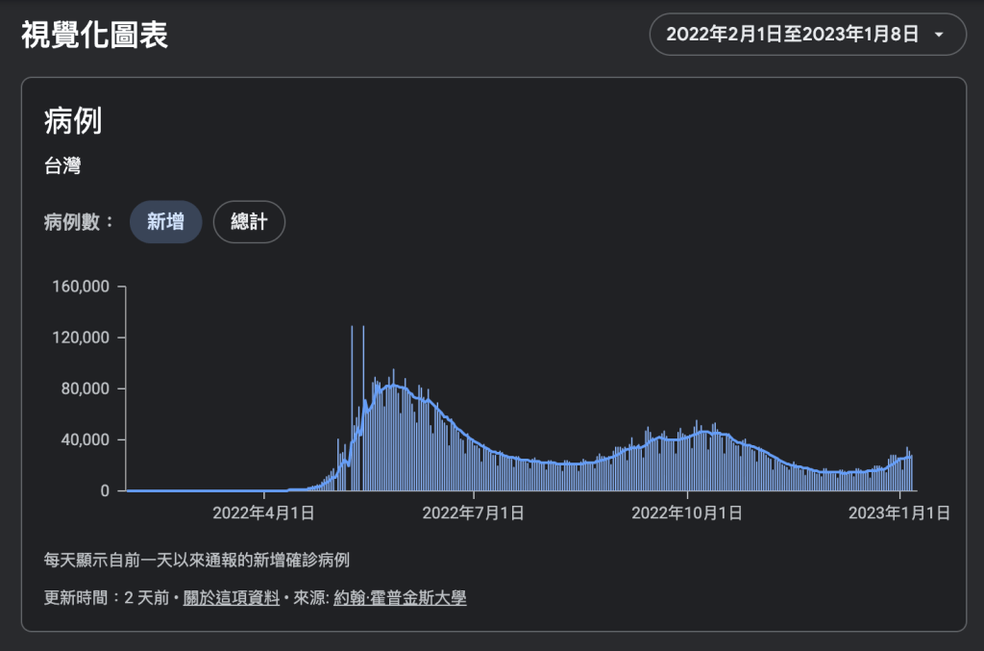Click the 病例數 label text
Image resolution: width=984 pixels, height=651 pixels.
tap(79, 222)
